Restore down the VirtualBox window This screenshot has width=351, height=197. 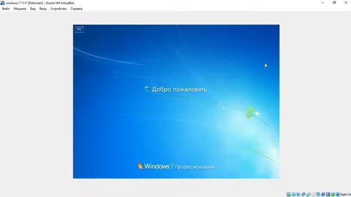[x=334, y=3]
